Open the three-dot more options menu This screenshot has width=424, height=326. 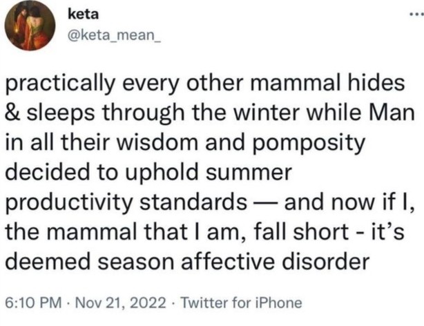(x=412, y=14)
